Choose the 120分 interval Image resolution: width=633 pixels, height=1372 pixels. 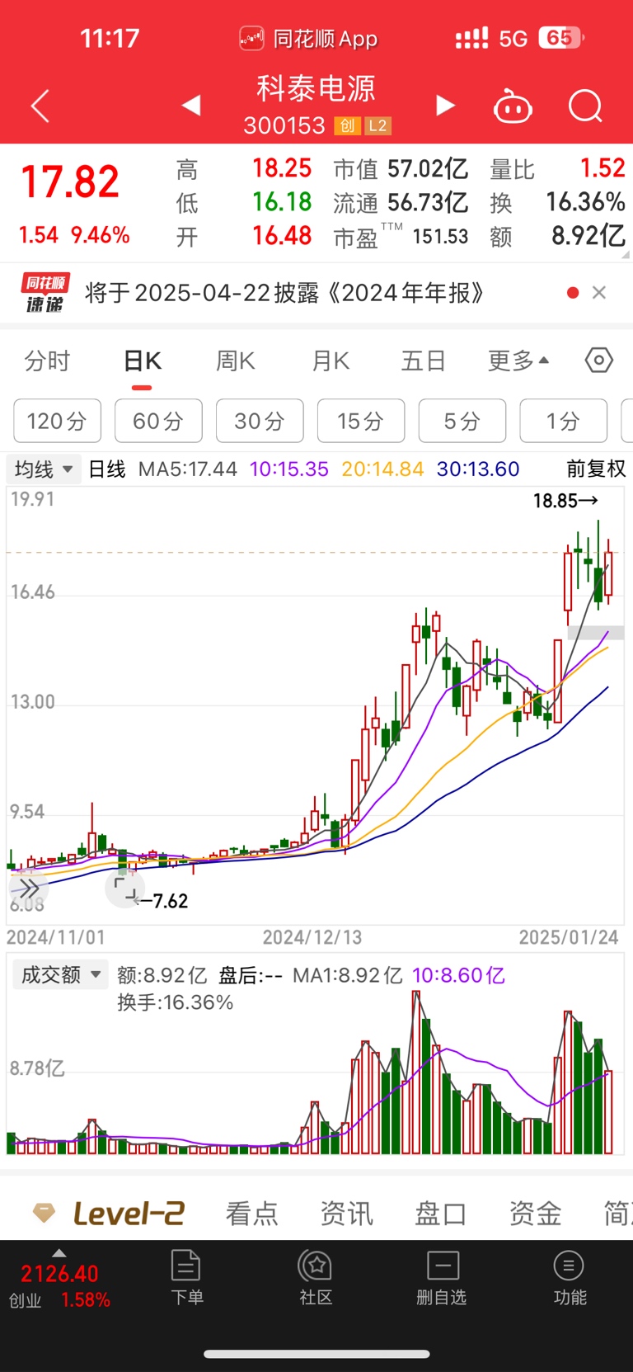coord(57,421)
